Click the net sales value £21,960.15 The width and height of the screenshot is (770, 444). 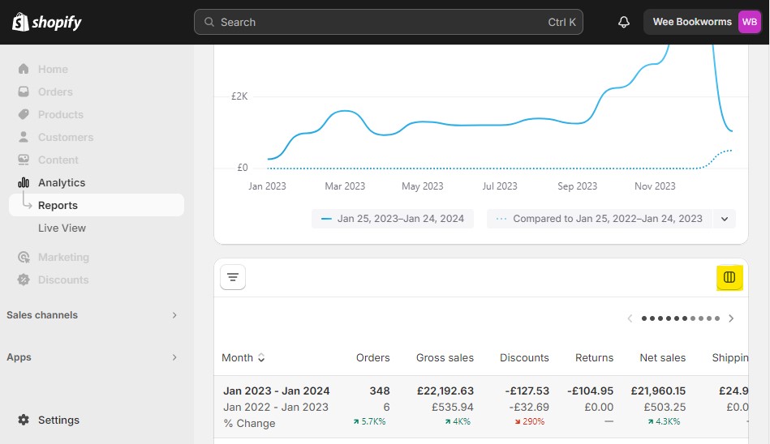pyautogui.click(x=658, y=391)
